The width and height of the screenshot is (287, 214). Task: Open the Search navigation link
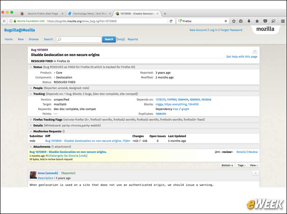point(48,39)
